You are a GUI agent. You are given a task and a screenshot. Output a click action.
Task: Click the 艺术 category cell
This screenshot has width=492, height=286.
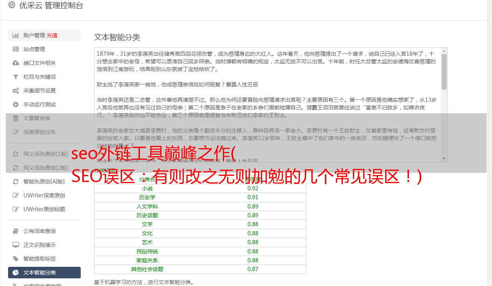[x=147, y=242]
